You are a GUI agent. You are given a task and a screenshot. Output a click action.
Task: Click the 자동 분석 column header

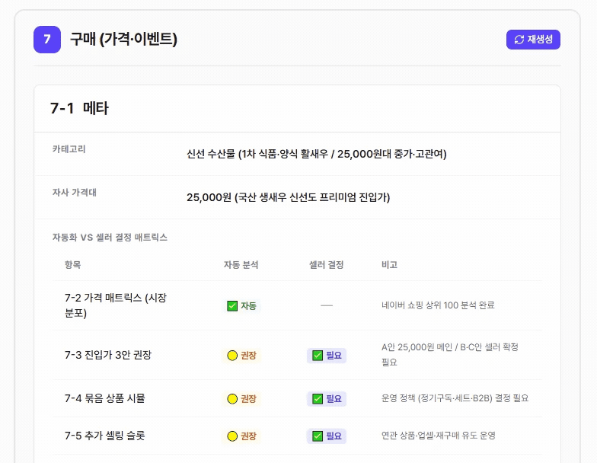pos(241,265)
